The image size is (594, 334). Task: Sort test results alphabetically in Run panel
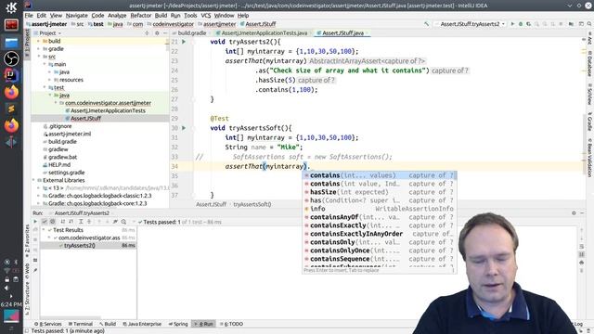point(63,222)
